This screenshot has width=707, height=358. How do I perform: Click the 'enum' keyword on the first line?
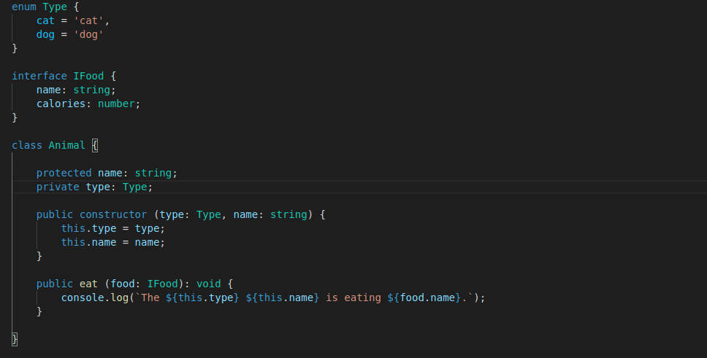24,7
